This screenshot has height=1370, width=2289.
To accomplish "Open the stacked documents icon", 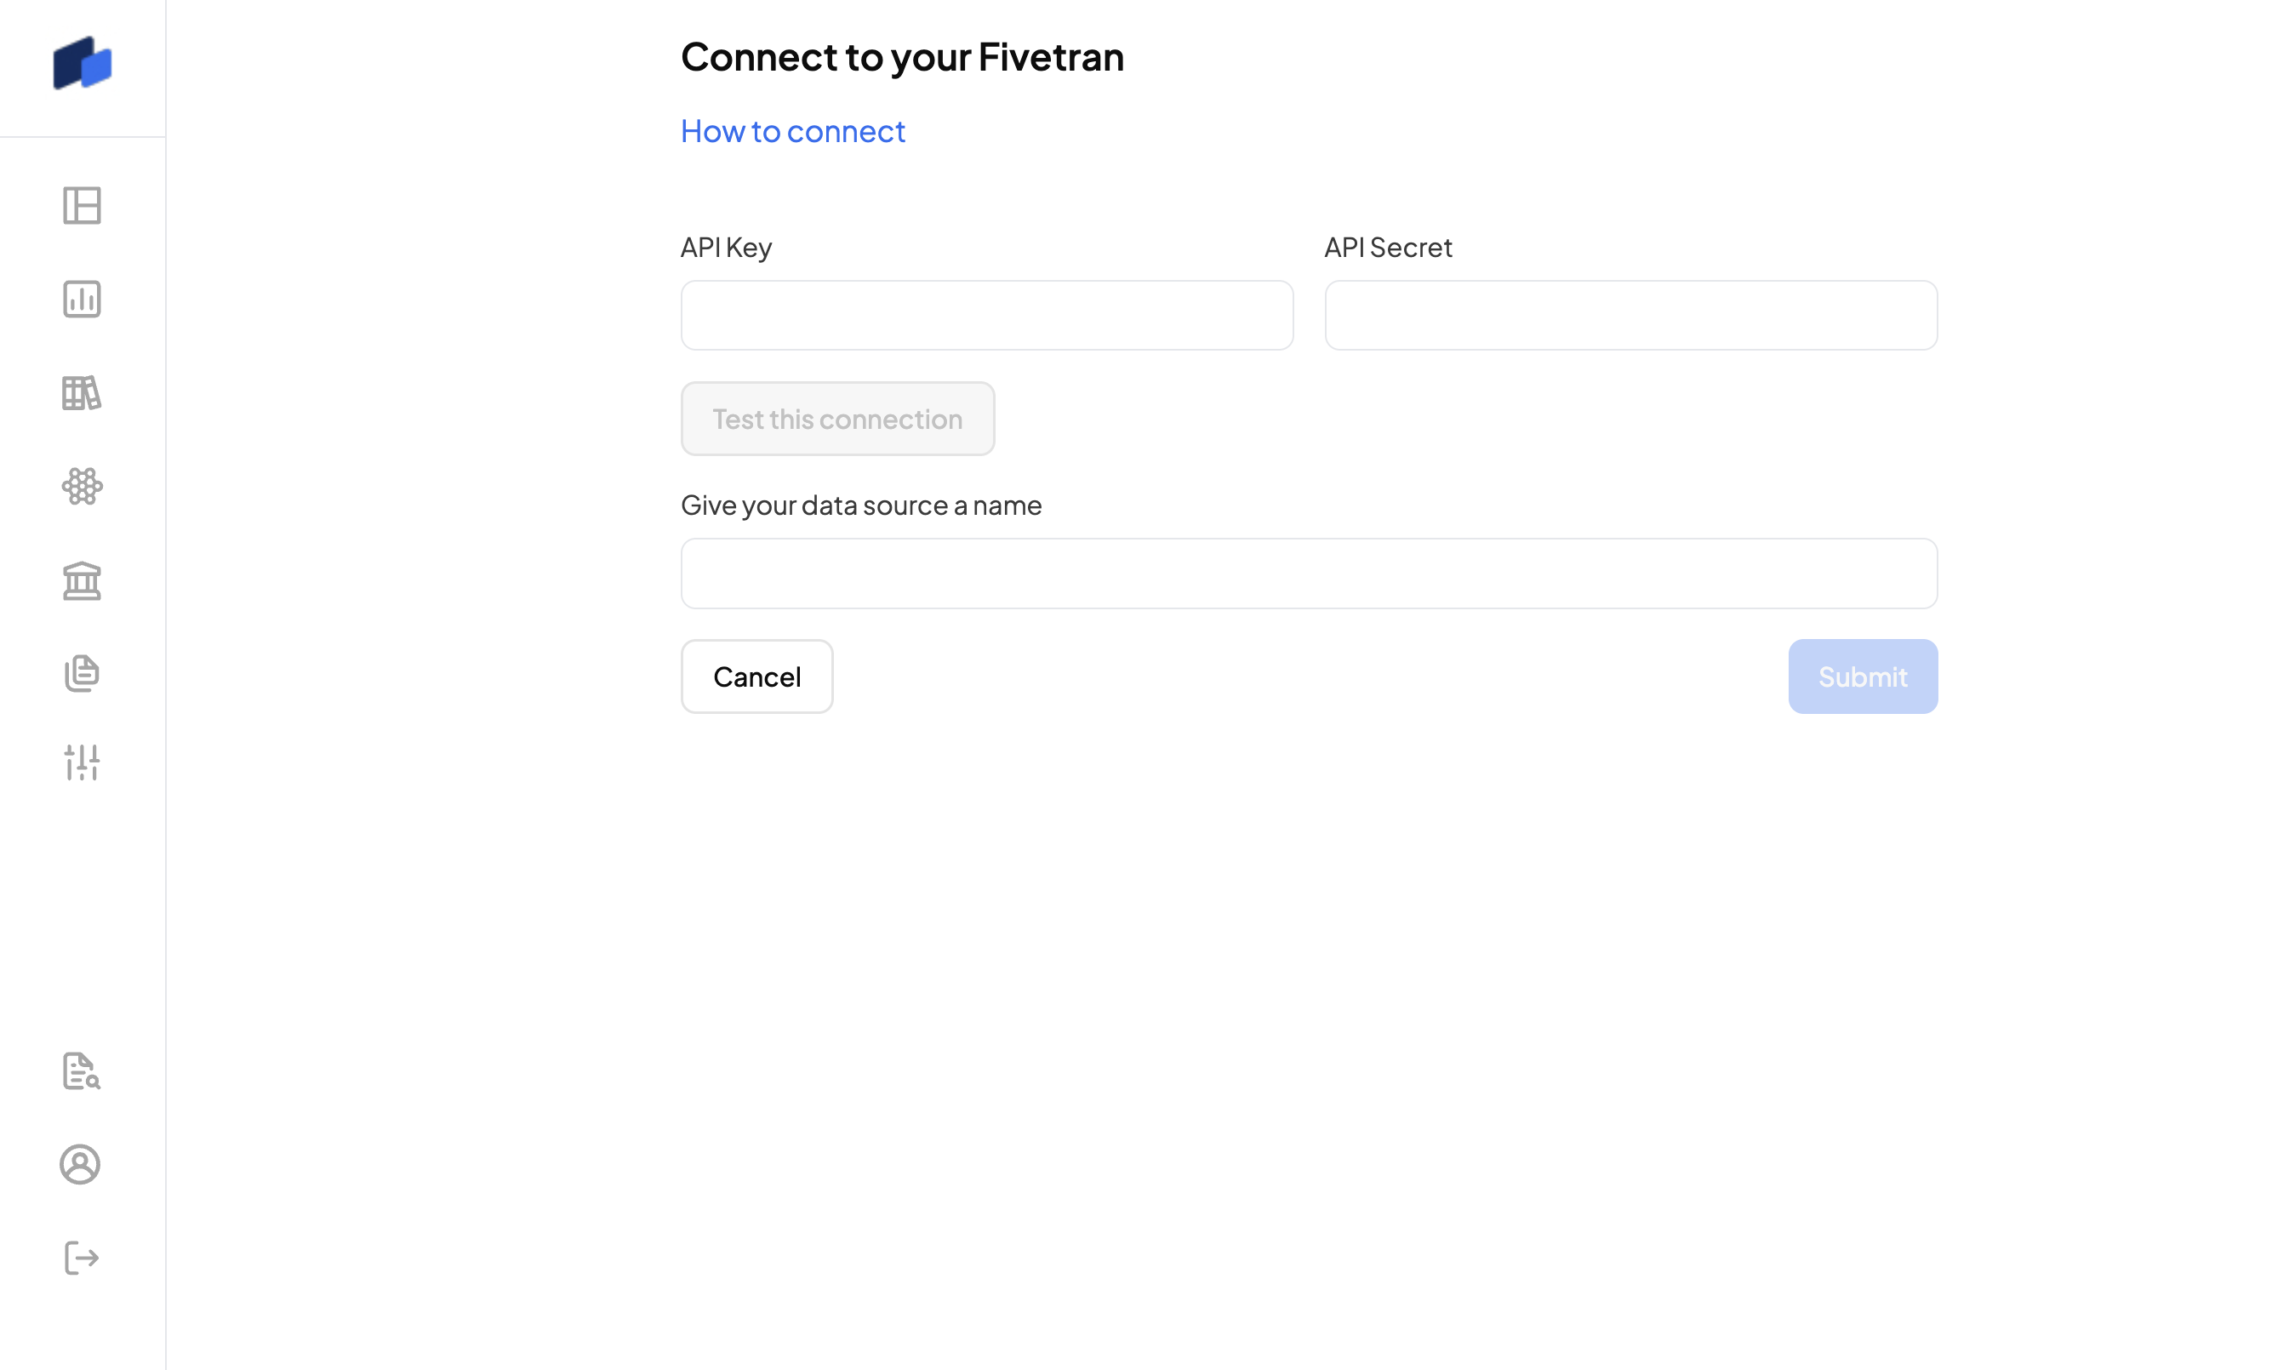I will click(83, 673).
